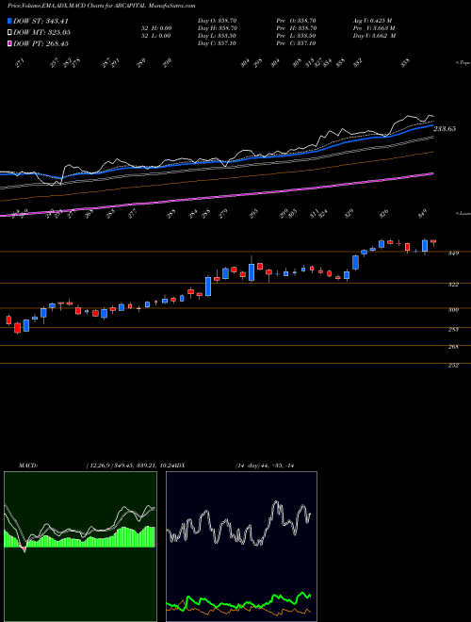Viewport: 471px width, 622px height.
Task: Click the Day V volume value
Action: tap(374, 36)
